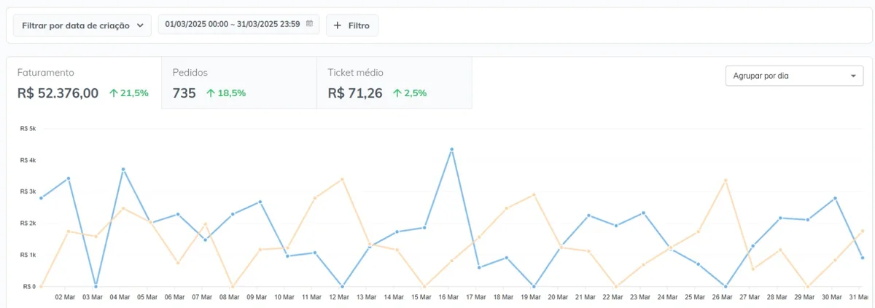Open the Agrupar por dia dropdown
The image size is (875, 308).
point(794,76)
